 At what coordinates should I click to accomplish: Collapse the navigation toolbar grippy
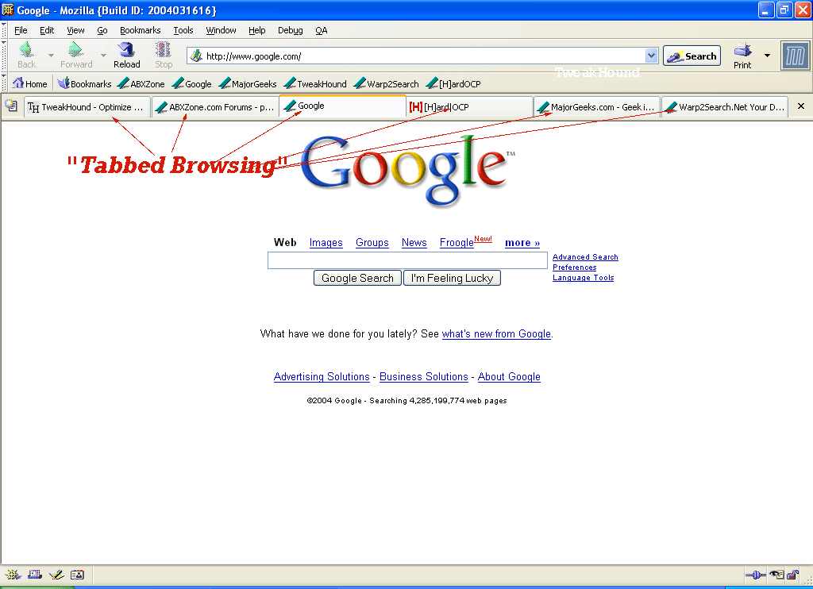coord(4,56)
